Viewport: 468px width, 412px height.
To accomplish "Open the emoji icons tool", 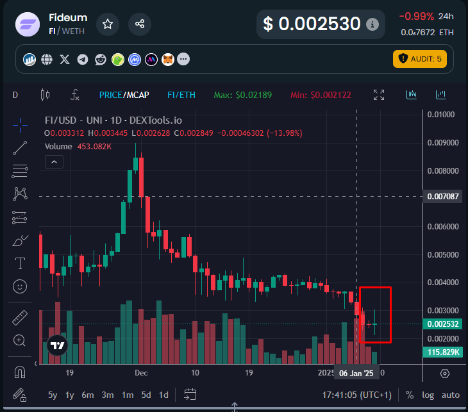I will coord(20,286).
